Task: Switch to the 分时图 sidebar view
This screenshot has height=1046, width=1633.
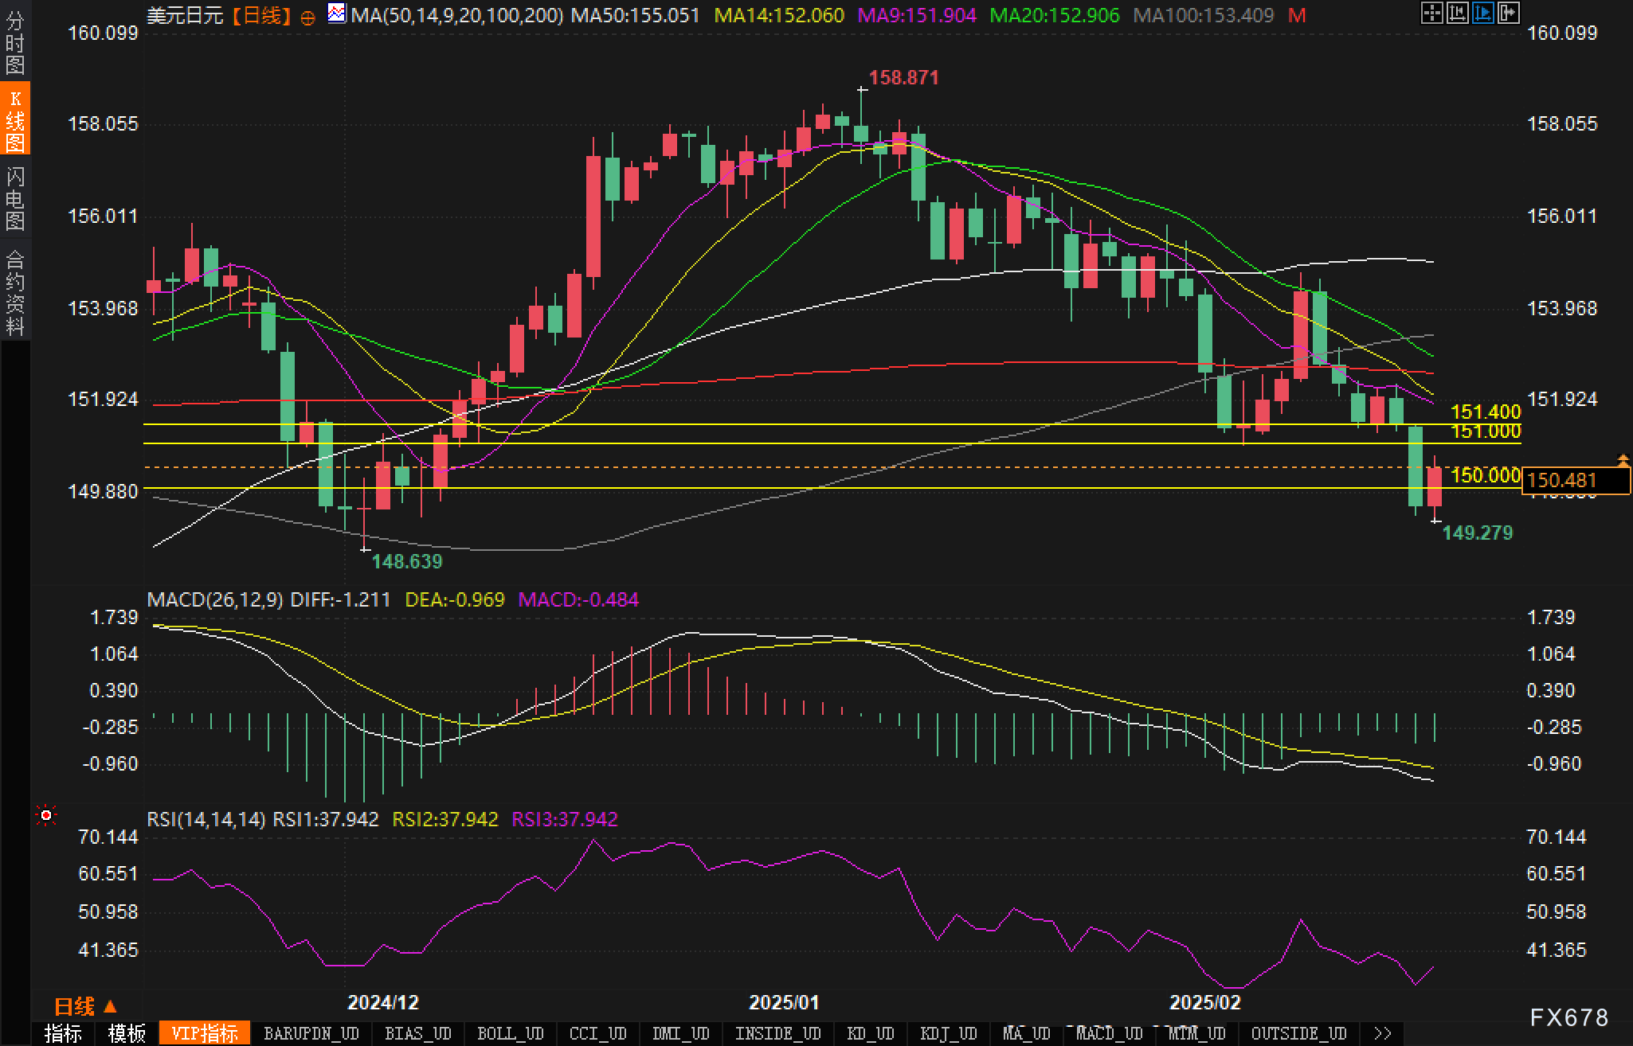Action: coord(15,43)
